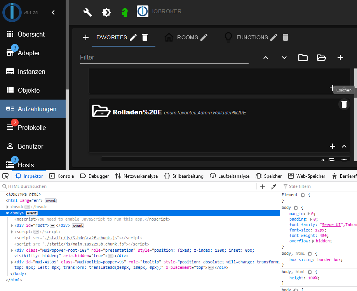The image size is (357, 291).
Task: Open the Inspektor devtools tab
Action: (29, 176)
